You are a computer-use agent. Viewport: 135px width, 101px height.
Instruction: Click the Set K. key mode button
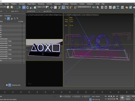[x=128, y=99]
